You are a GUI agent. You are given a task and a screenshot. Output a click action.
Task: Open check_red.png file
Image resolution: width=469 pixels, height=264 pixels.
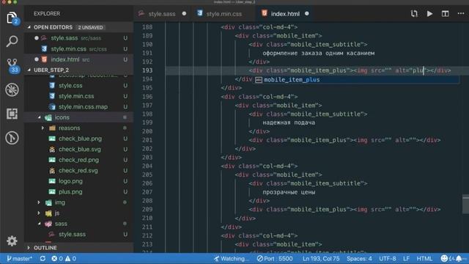[x=79, y=160]
